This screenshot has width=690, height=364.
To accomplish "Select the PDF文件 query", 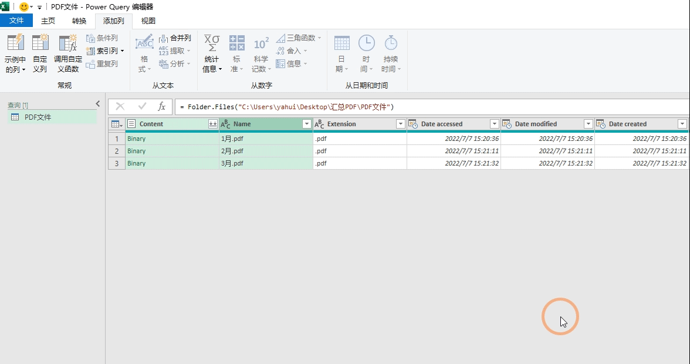I will (x=52, y=117).
